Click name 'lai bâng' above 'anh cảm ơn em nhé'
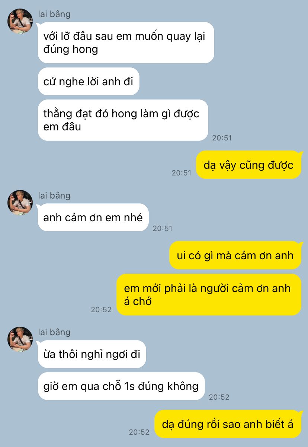The width and height of the screenshot is (308, 447). click(x=54, y=196)
